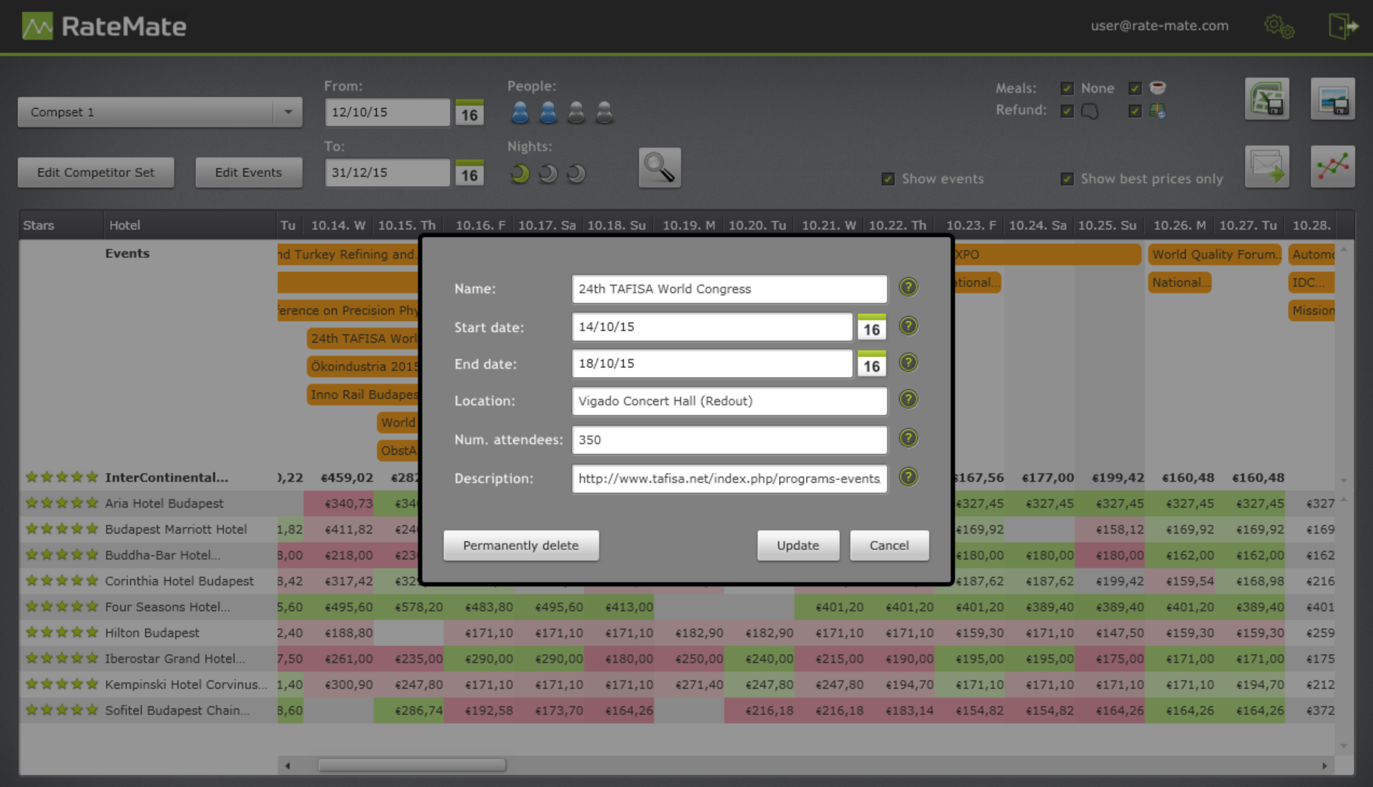
Task: Select the third person icon under People
Action: (576, 112)
